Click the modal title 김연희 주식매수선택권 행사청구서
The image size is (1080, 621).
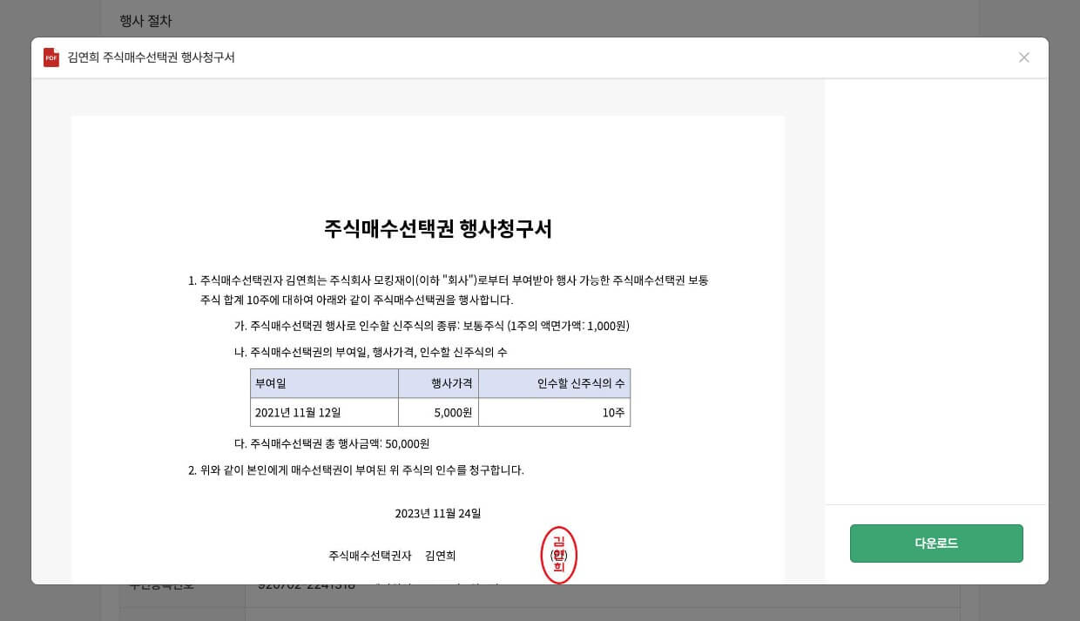[x=152, y=57]
